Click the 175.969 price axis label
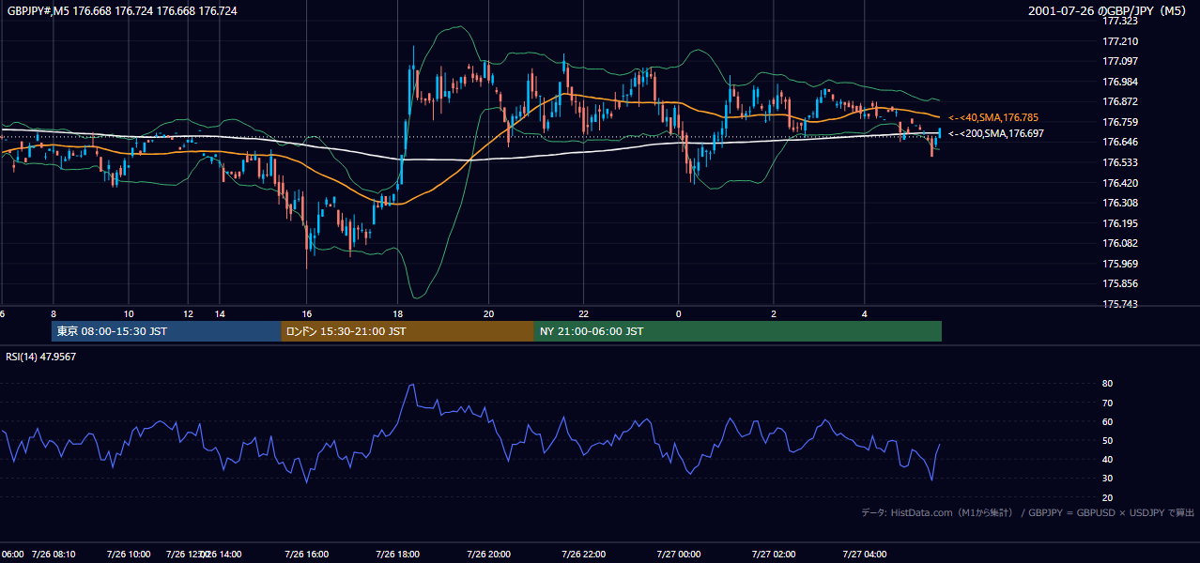 (x=1119, y=264)
